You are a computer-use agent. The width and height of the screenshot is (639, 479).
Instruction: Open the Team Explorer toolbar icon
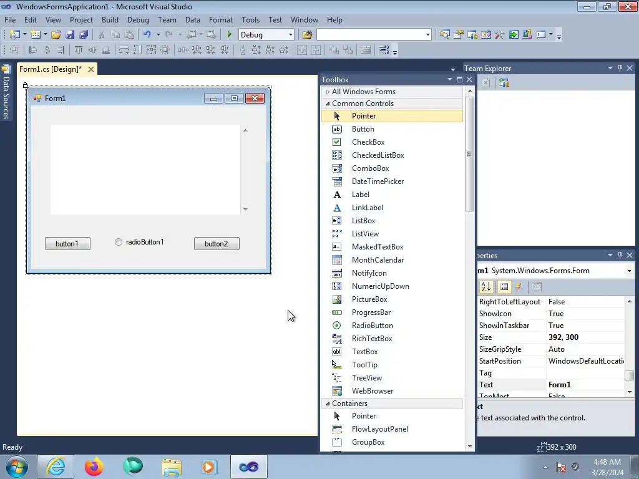click(472, 35)
